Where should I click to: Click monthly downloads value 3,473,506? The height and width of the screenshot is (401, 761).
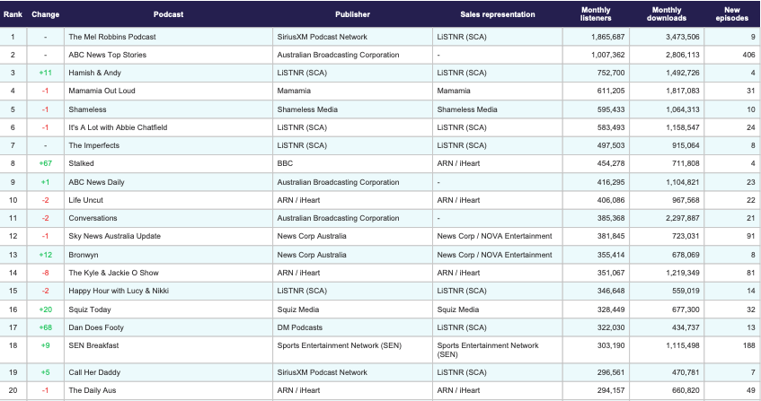tap(682, 37)
